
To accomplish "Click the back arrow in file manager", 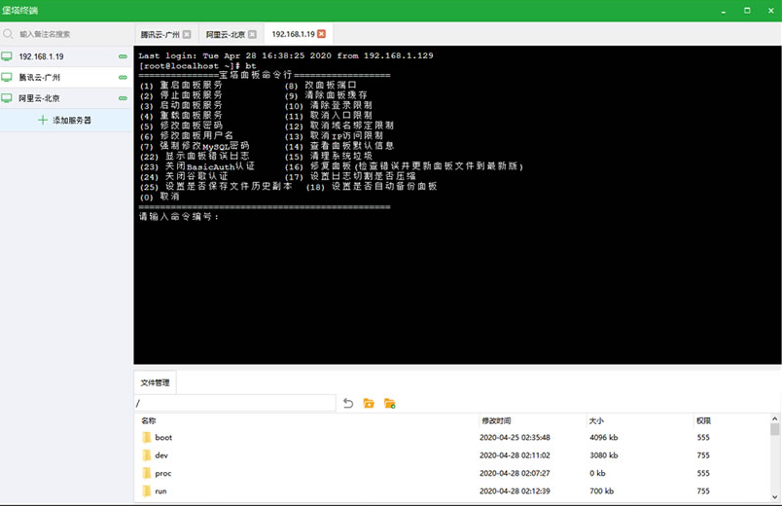I will pyautogui.click(x=348, y=403).
